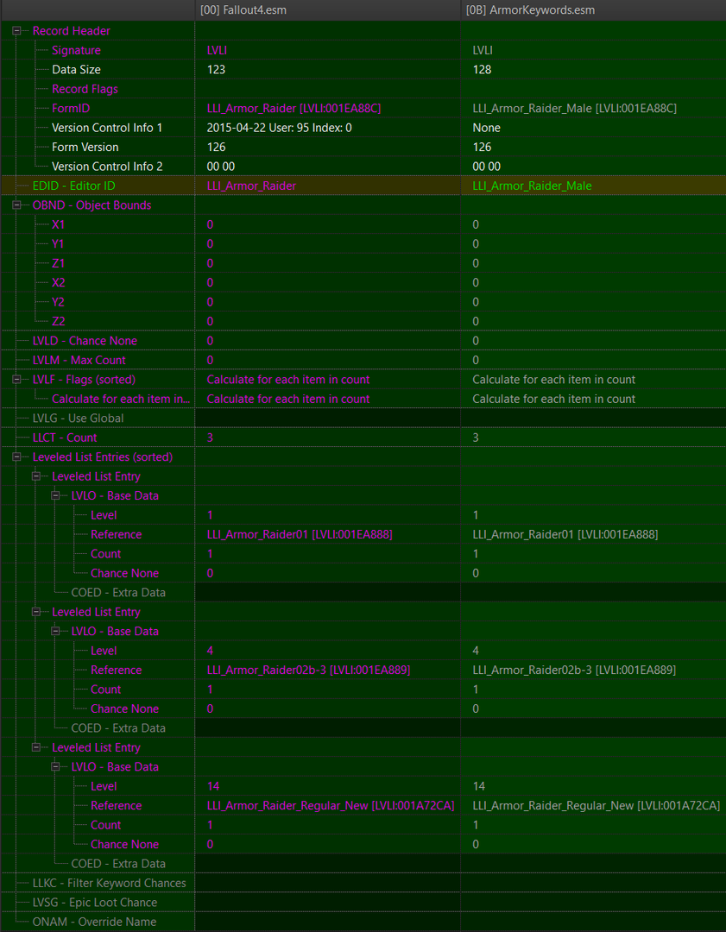This screenshot has height=932, width=726.
Task: Select the LVLM - Max Count row
Action: (x=363, y=360)
